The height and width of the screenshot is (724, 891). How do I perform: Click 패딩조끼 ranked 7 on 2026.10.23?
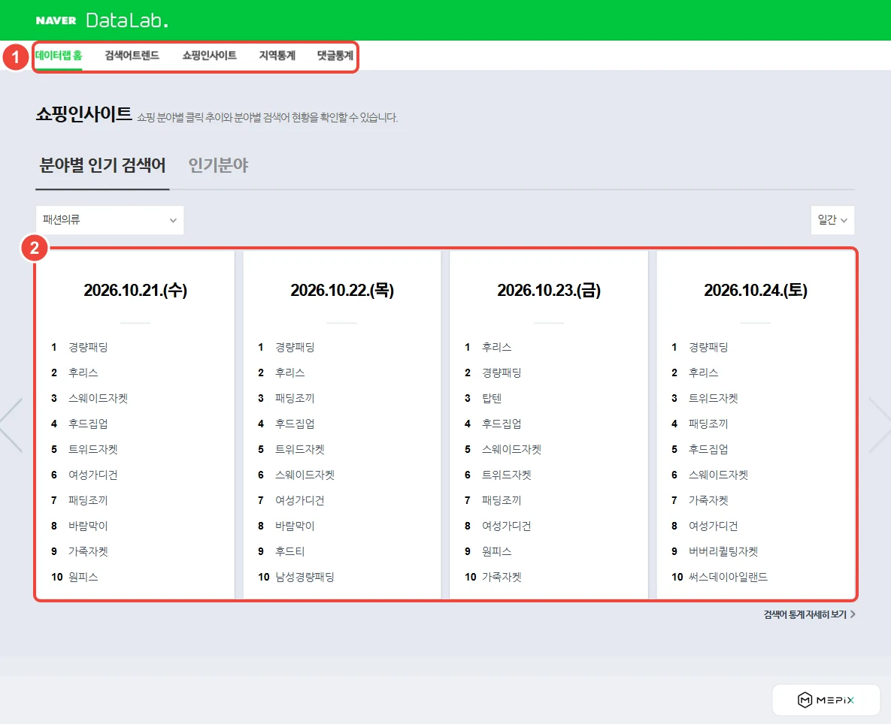pos(502,500)
